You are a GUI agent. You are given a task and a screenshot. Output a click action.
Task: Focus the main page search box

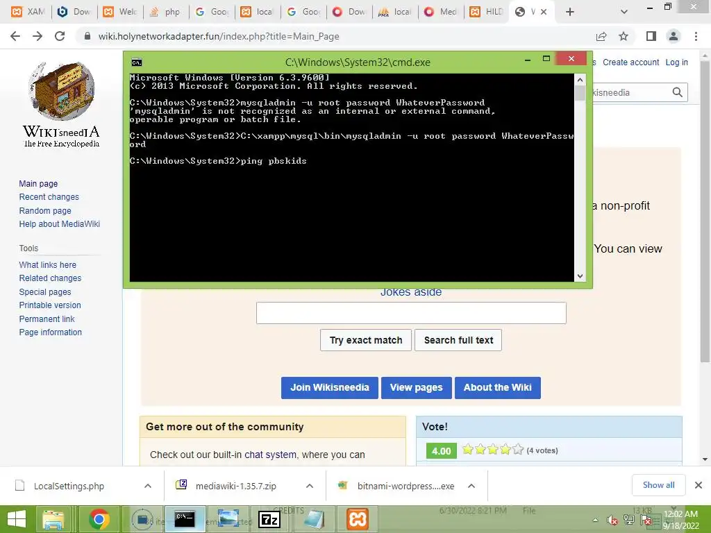click(411, 313)
